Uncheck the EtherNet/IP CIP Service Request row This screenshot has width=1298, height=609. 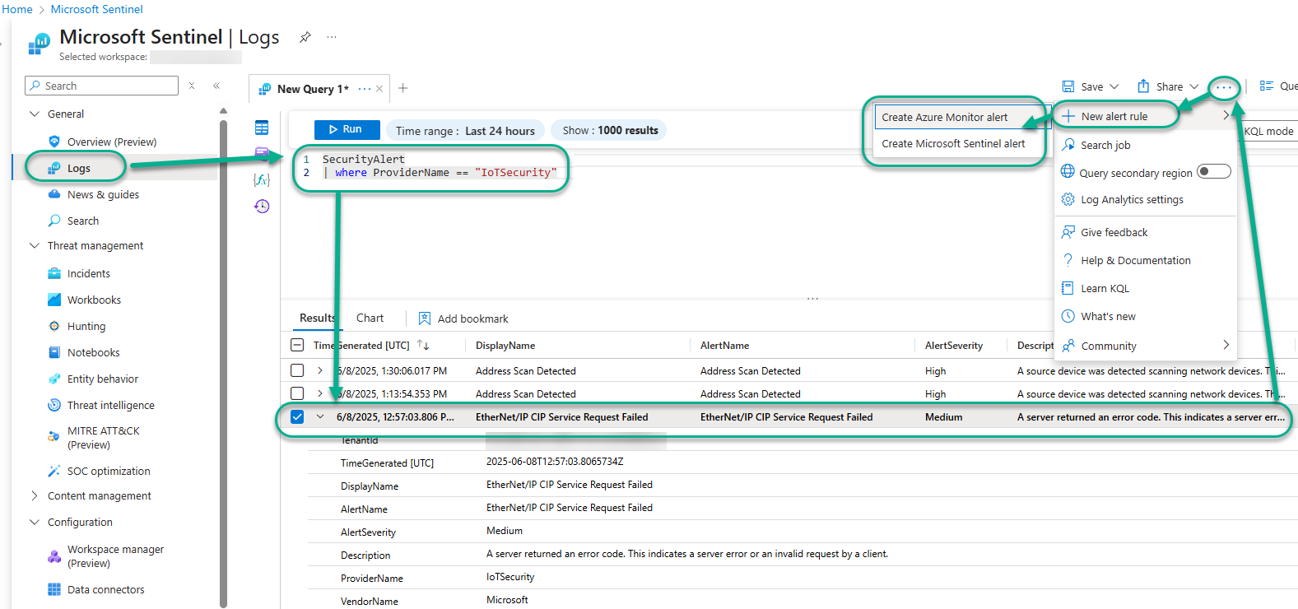click(297, 417)
